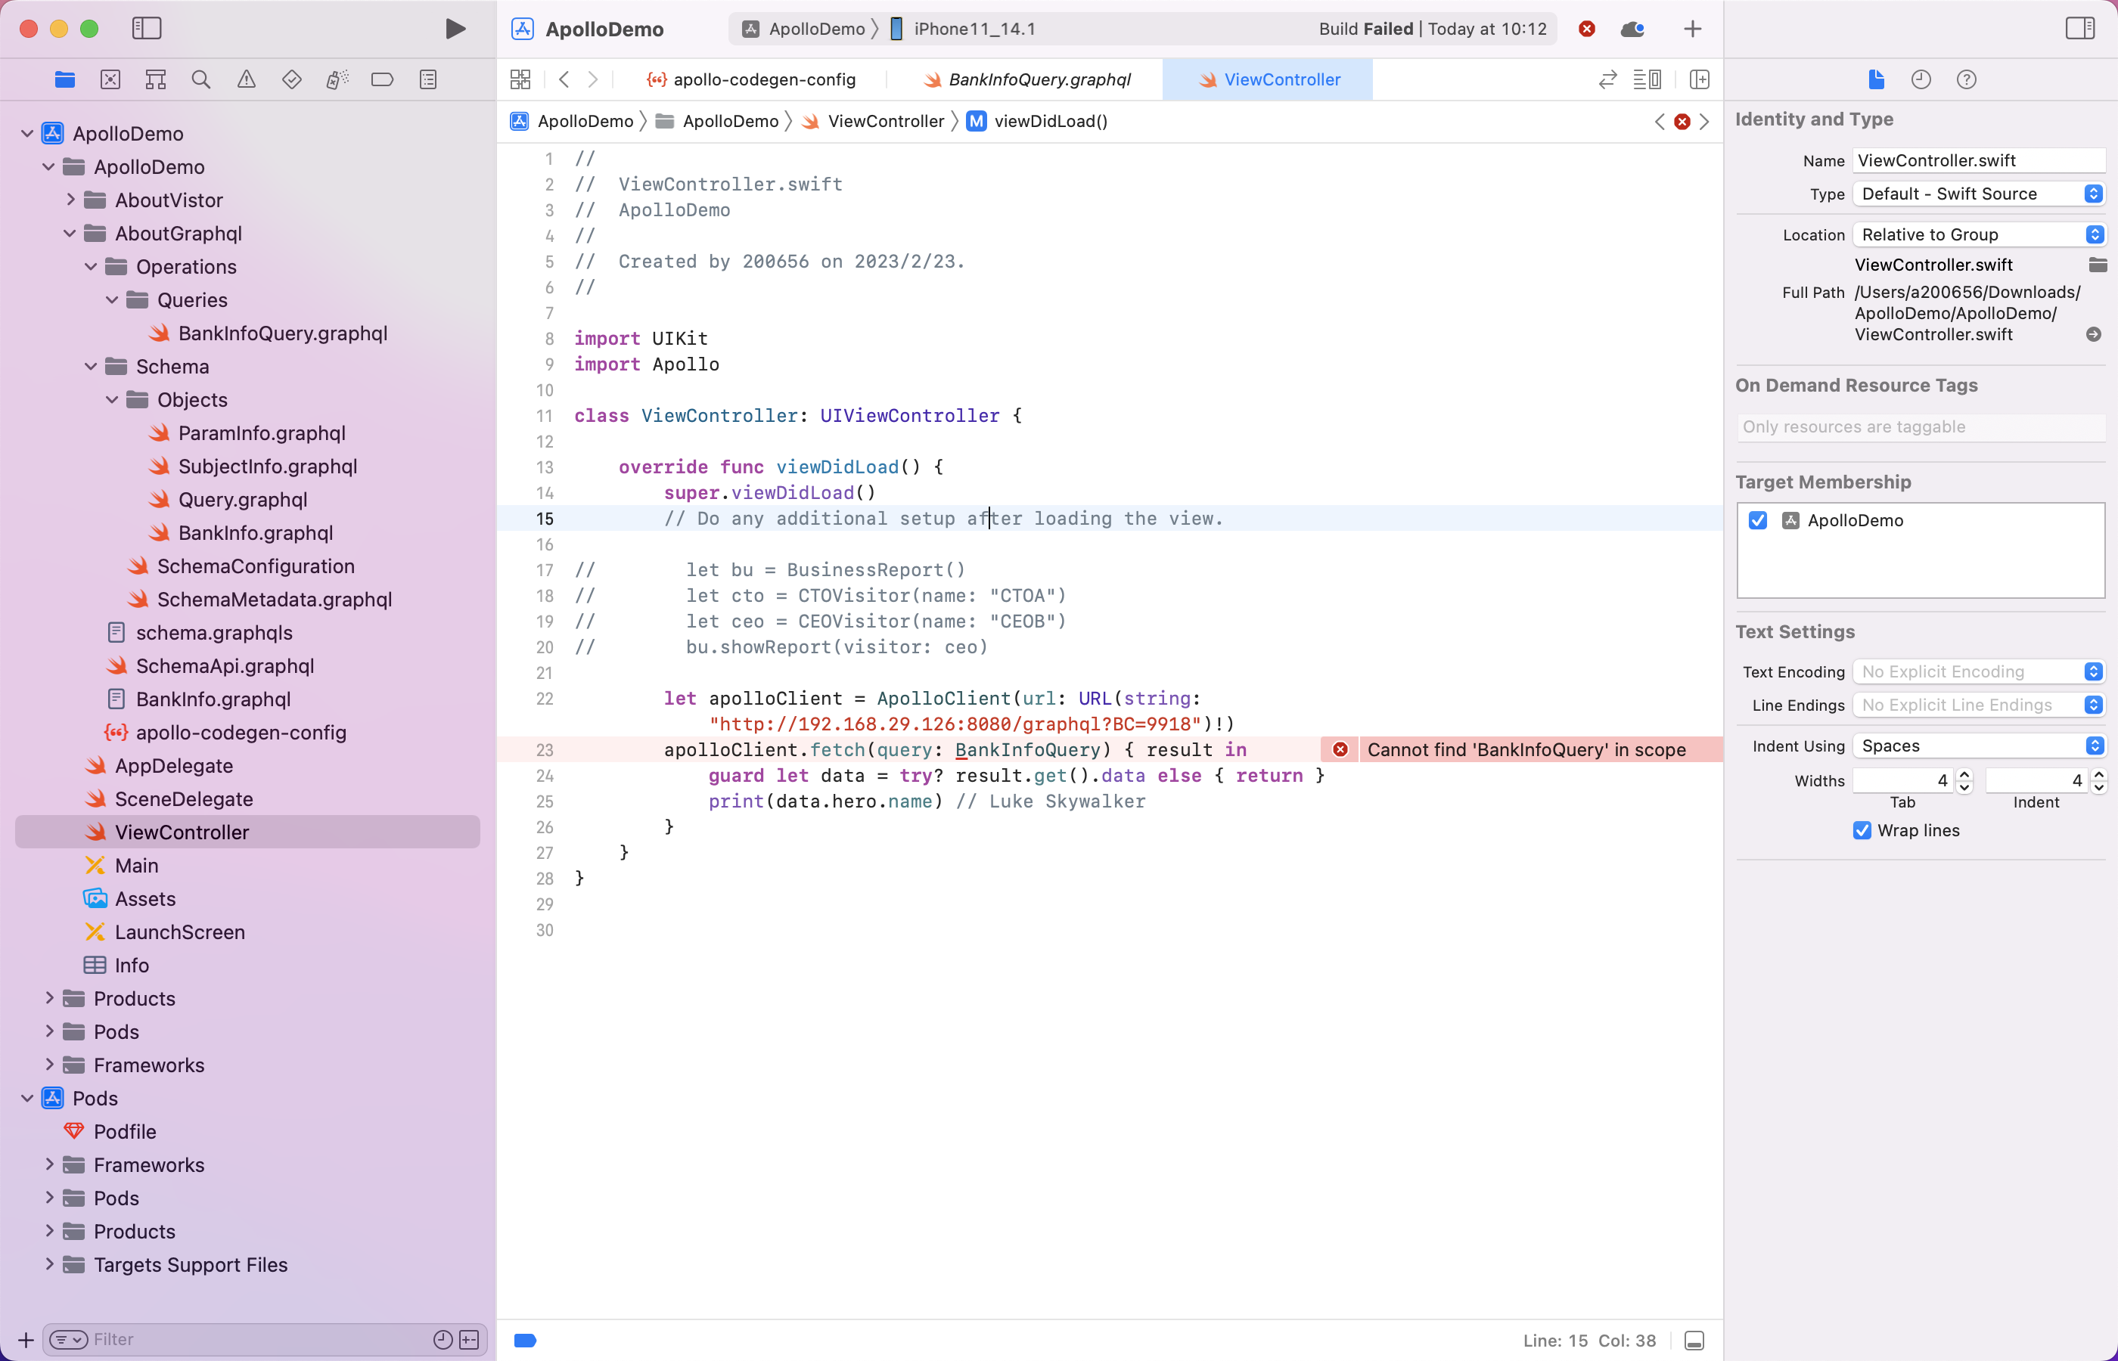Open the Type Swift Source dropdown
The image size is (2118, 1361).
click(x=1978, y=194)
